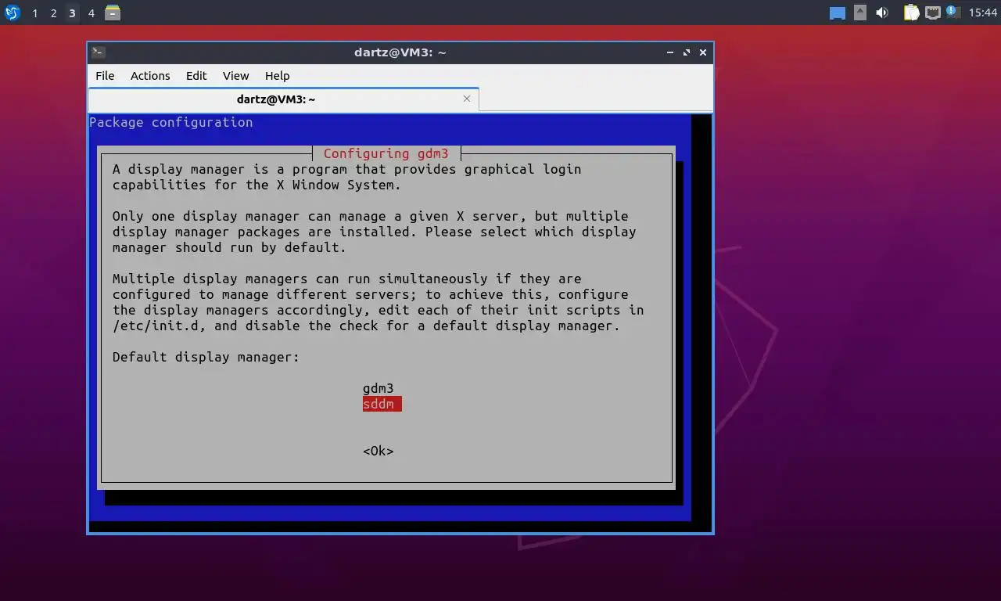Open the clipboard manager tray icon

pyautogui.click(x=911, y=13)
